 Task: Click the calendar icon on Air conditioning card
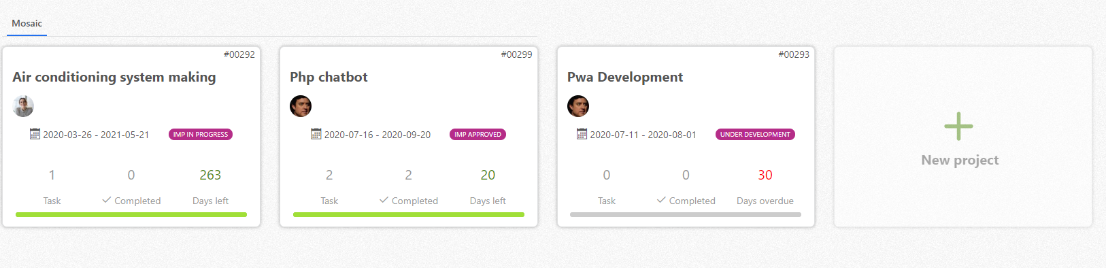tap(35, 134)
